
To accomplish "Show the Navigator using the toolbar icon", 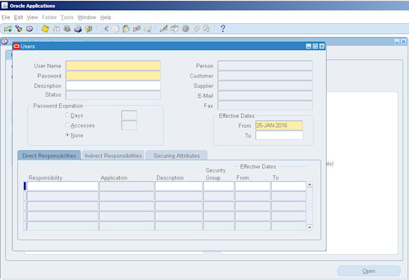I will (29, 28).
